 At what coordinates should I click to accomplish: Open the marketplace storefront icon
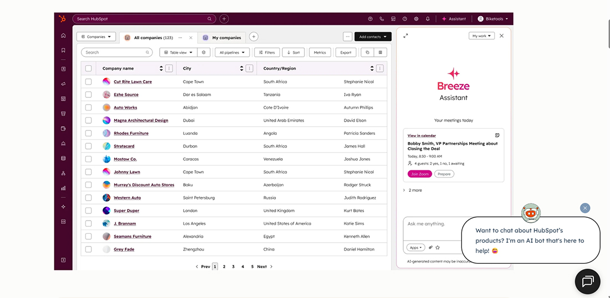click(393, 19)
